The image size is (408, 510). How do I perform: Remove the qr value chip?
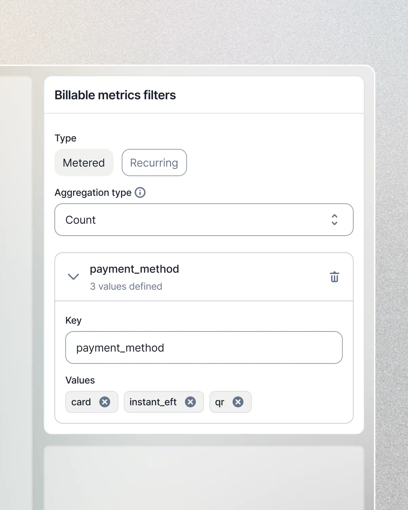point(238,402)
